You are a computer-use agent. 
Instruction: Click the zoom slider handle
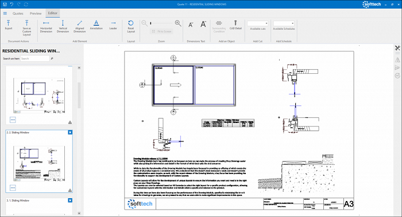pyautogui.click(x=150, y=23)
